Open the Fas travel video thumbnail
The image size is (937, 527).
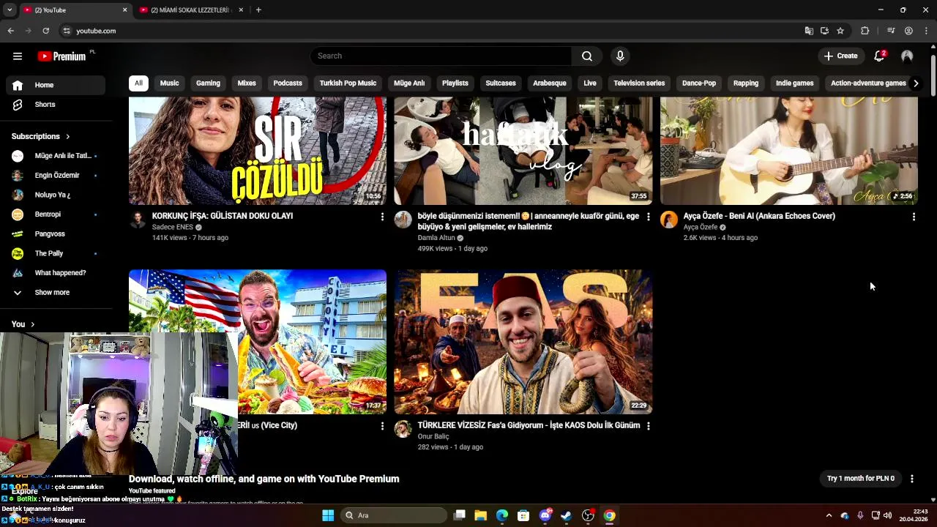click(523, 342)
